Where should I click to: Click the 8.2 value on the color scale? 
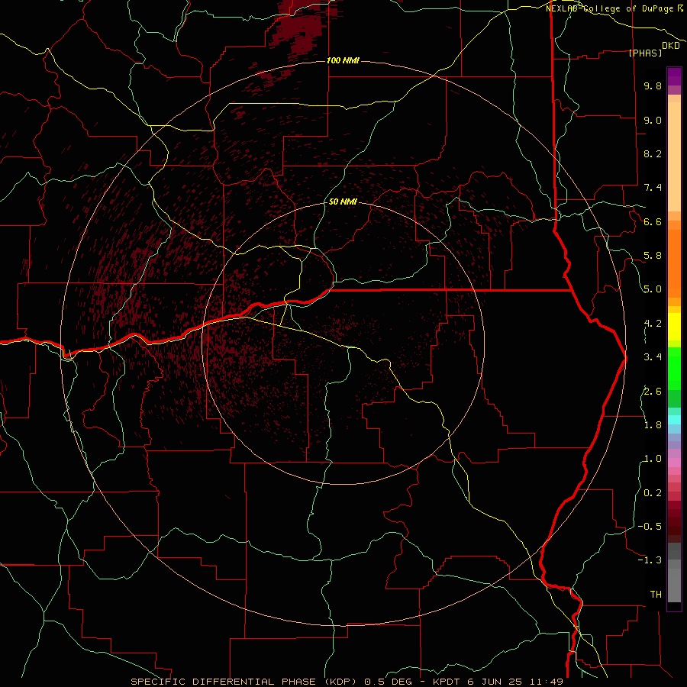(653, 153)
